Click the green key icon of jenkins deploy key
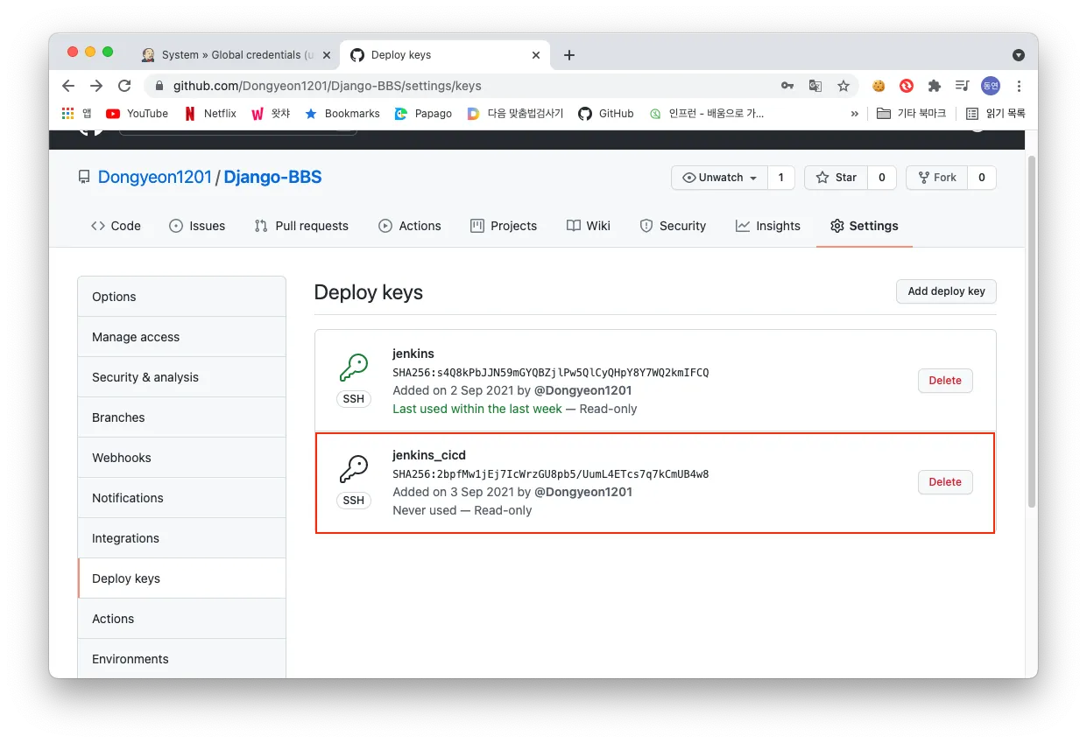 point(354,368)
